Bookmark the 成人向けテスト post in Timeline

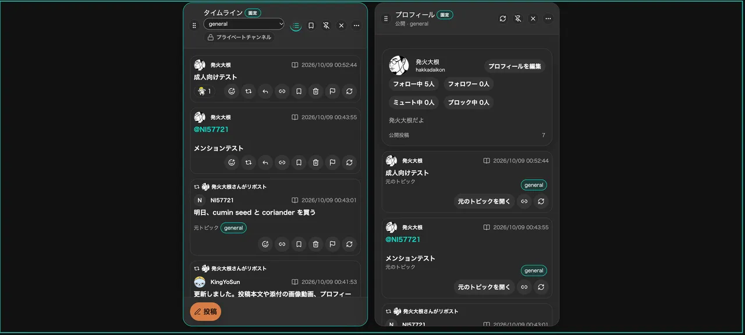299,91
